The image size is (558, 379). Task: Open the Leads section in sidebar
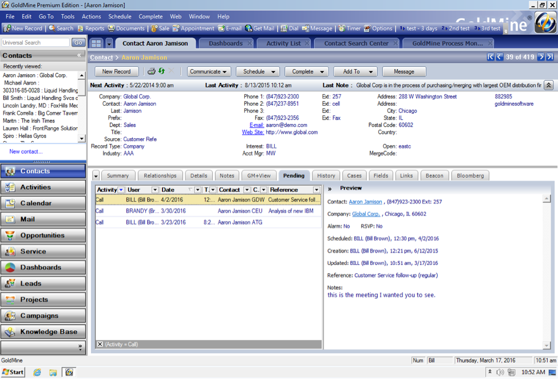[x=43, y=284]
